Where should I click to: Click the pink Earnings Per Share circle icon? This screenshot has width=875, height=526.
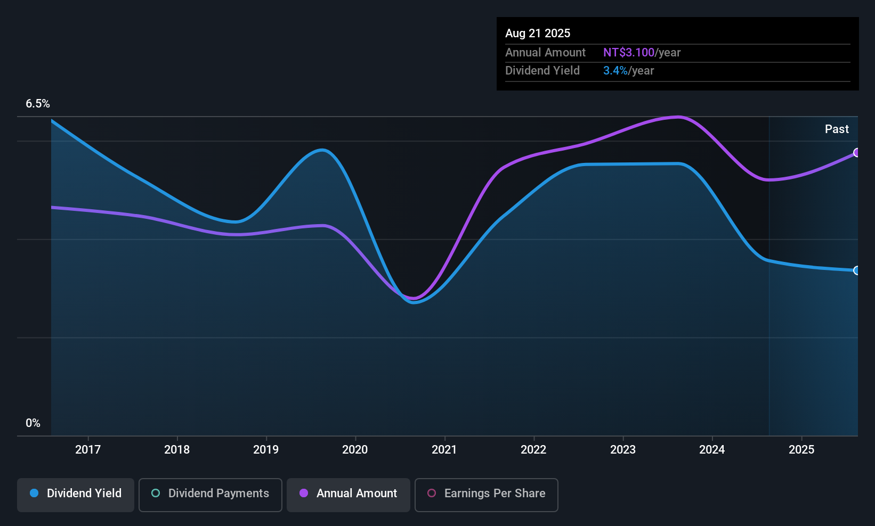(x=432, y=495)
